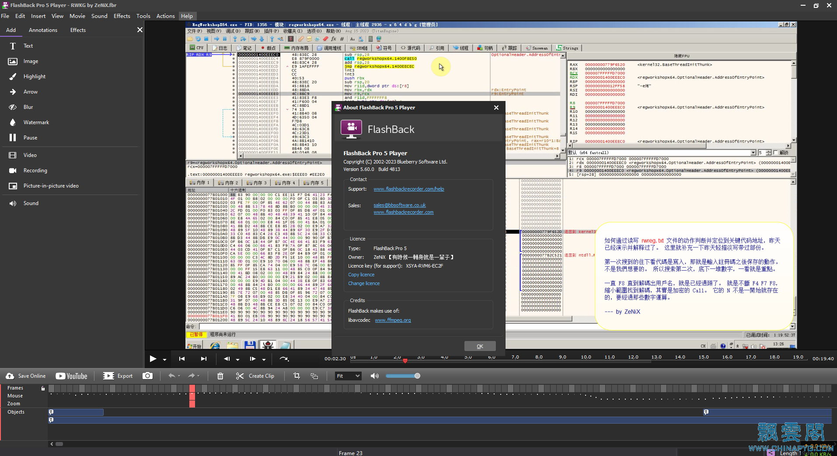The image size is (837, 456).
Task: Step forward one frame
Action: point(253,359)
